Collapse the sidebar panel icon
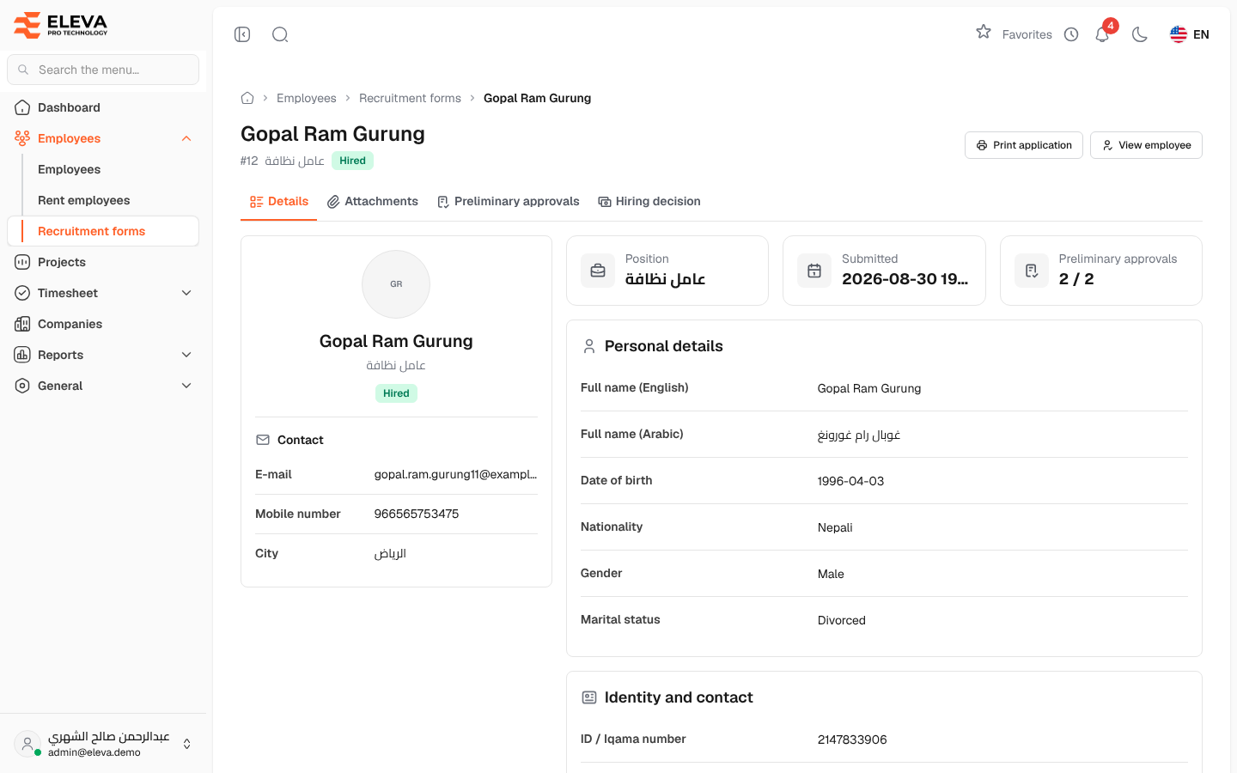 point(242,34)
